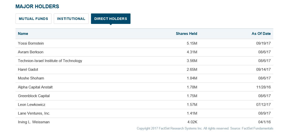This screenshot has width=284, height=135.
Task: Click the 11/28/16 date cell
Action: click(x=263, y=87)
